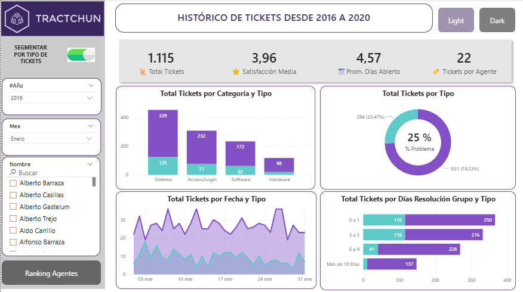Select the Sistema teal bar segment 125
523x292 pixels.
pos(163,166)
